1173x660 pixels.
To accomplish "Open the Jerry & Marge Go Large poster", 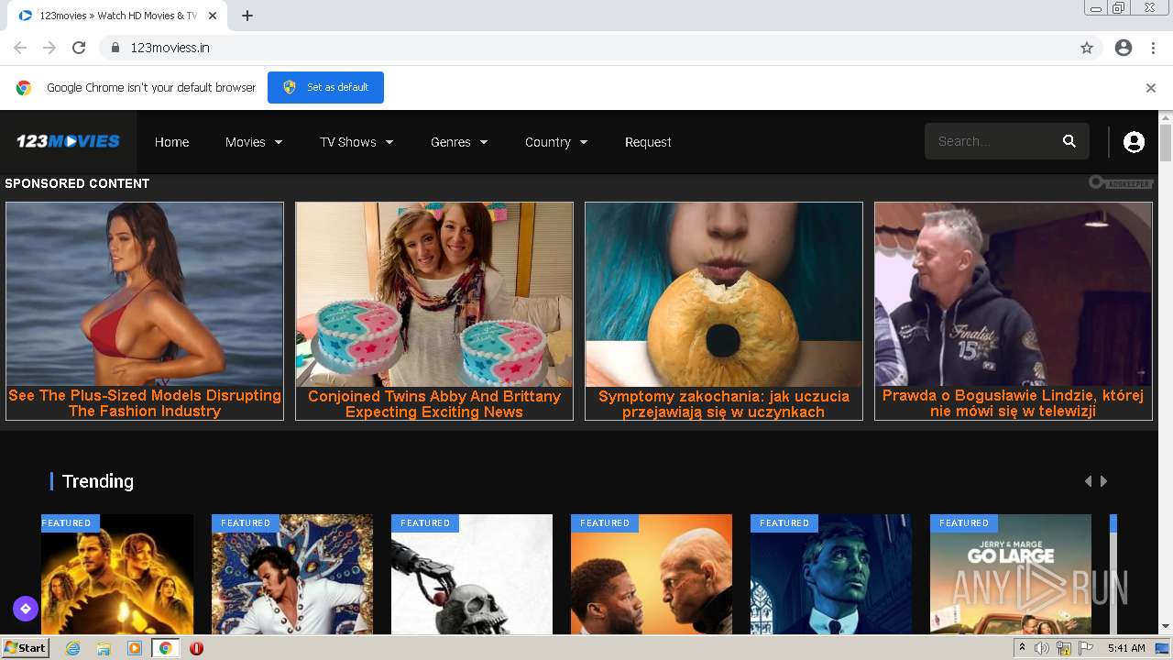I will click(x=1011, y=575).
